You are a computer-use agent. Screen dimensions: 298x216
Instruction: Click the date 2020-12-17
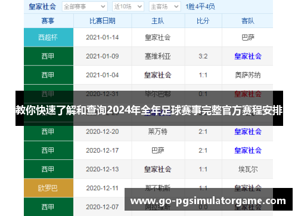103,150
